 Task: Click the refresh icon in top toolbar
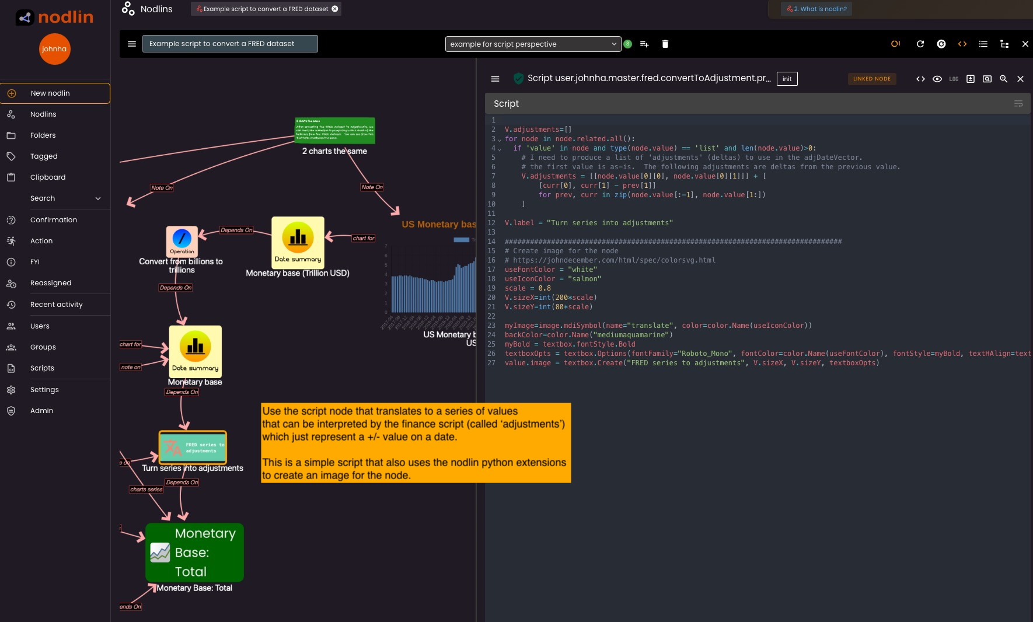click(920, 44)
